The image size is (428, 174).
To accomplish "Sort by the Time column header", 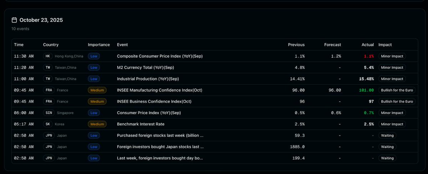I will point(19,45).
